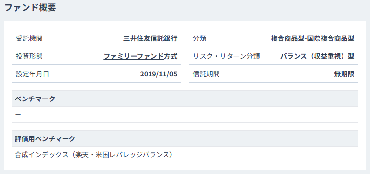
Task: Click the 三井住友信託銀行 value
Action: point(151,38)
